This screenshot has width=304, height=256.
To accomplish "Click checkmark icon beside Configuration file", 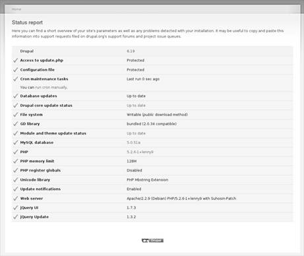I will pyautogui.click(x=15, y=70).
